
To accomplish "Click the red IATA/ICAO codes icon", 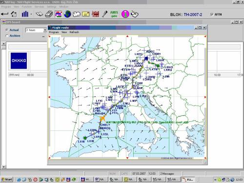I will (96, 14).
